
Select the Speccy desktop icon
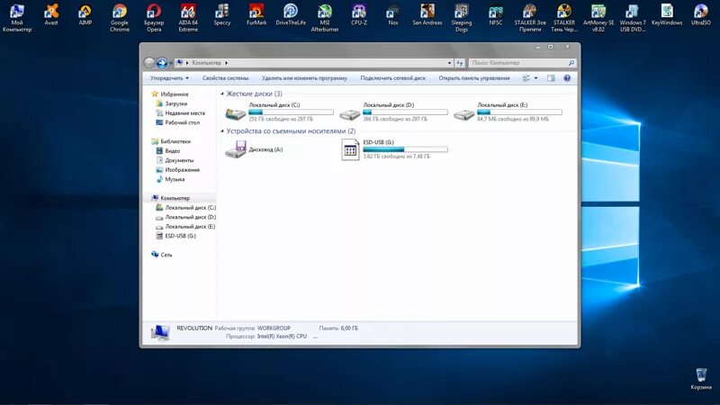tap(222, 14)
